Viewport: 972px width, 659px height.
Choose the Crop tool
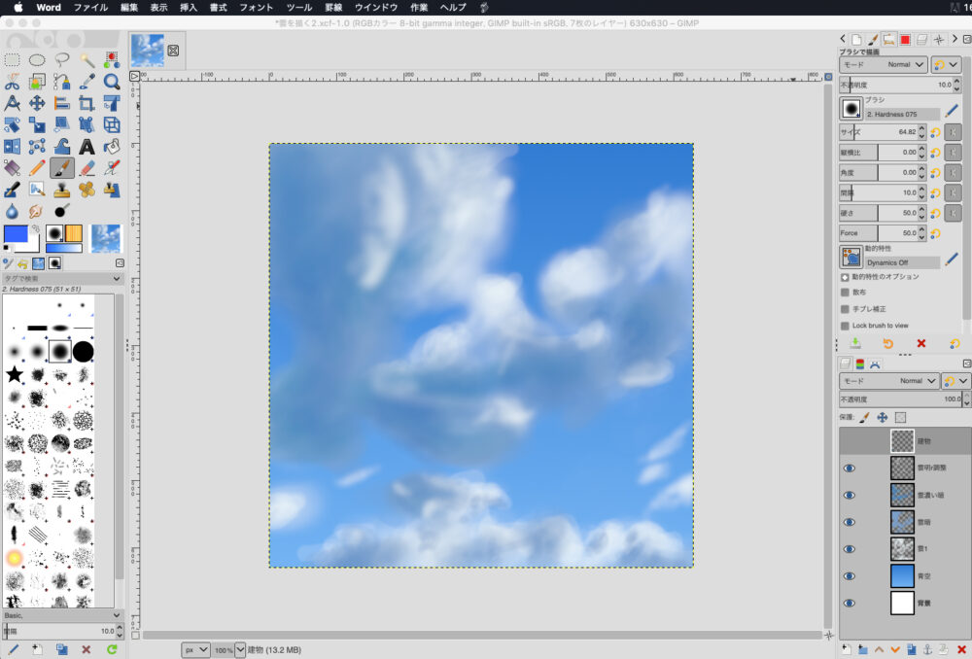(x=87, y=103)
